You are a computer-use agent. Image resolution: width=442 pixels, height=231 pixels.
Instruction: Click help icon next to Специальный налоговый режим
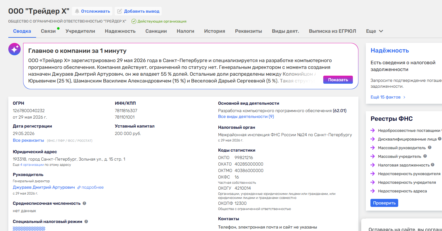click(x=86, y=221)
